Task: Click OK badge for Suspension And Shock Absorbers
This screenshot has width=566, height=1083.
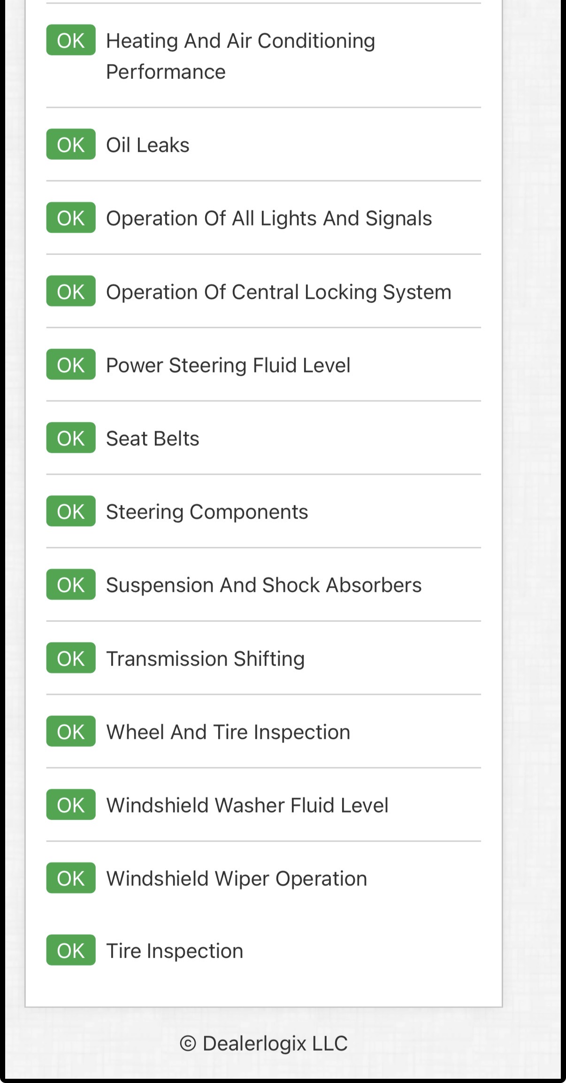Action: coord(71,585)
